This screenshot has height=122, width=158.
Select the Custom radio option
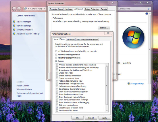pos(56,61)
